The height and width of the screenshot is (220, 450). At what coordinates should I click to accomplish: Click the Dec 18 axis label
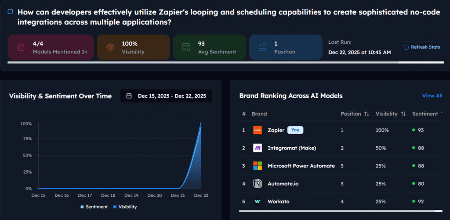pyautogui.click(x=108, y=195)
